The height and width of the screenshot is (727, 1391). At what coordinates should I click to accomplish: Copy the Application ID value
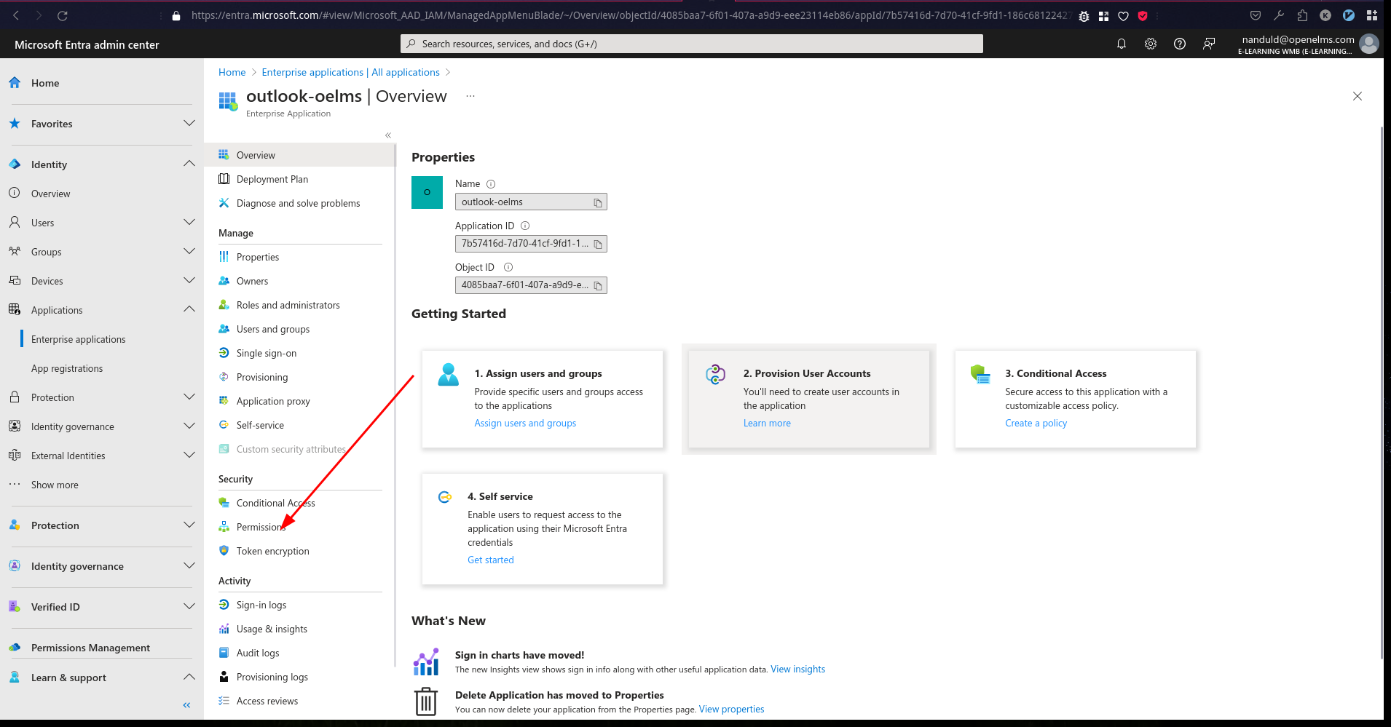[598, 244]
